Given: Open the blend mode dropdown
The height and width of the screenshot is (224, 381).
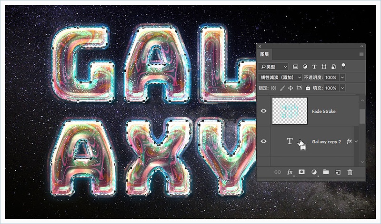Looking at the screenshot, I should 281,77.
